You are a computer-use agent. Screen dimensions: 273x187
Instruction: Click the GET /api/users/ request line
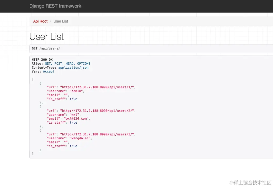[x=46, y=48]
